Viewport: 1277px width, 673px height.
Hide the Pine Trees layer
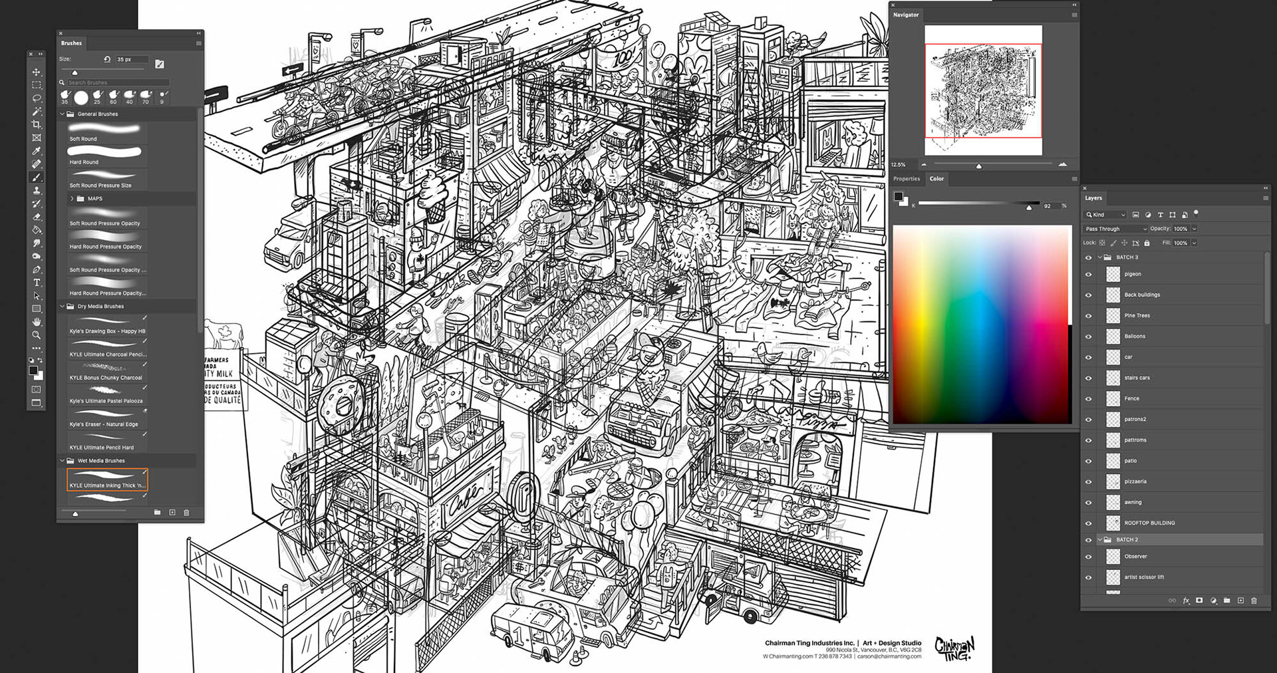1089,316
